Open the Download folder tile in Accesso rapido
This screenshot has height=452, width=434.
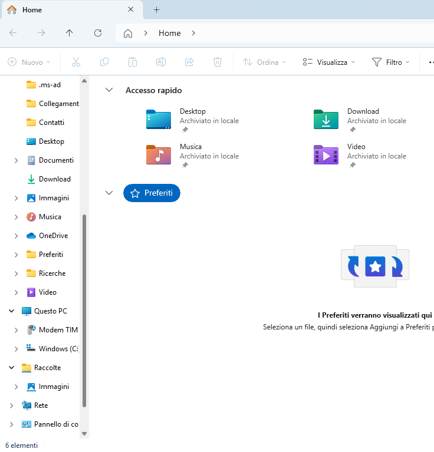(360, 120)
